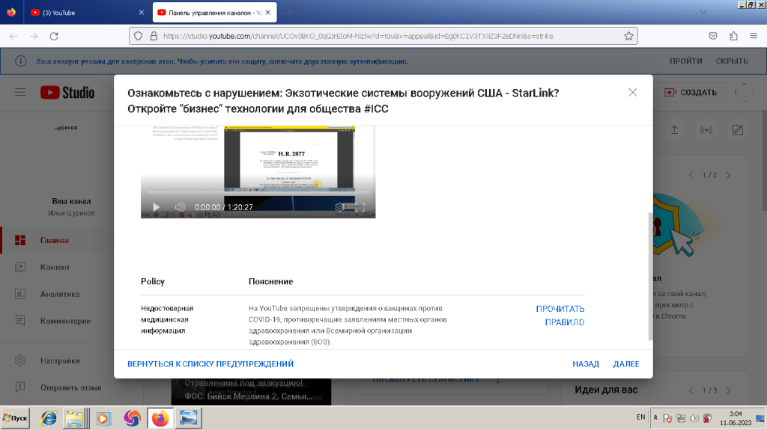
Task: Open YouTube Studio hamburger menu
Action: 20,93
